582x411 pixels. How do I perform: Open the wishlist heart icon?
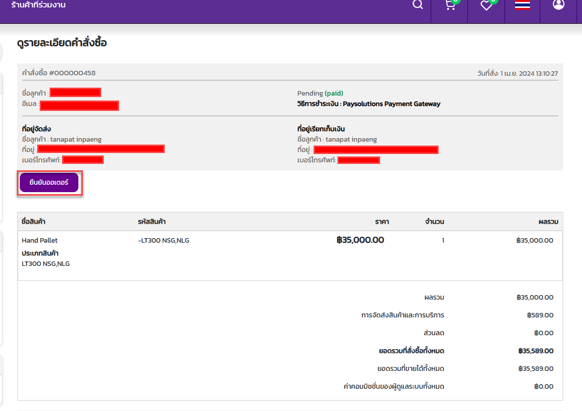[486, 5]
